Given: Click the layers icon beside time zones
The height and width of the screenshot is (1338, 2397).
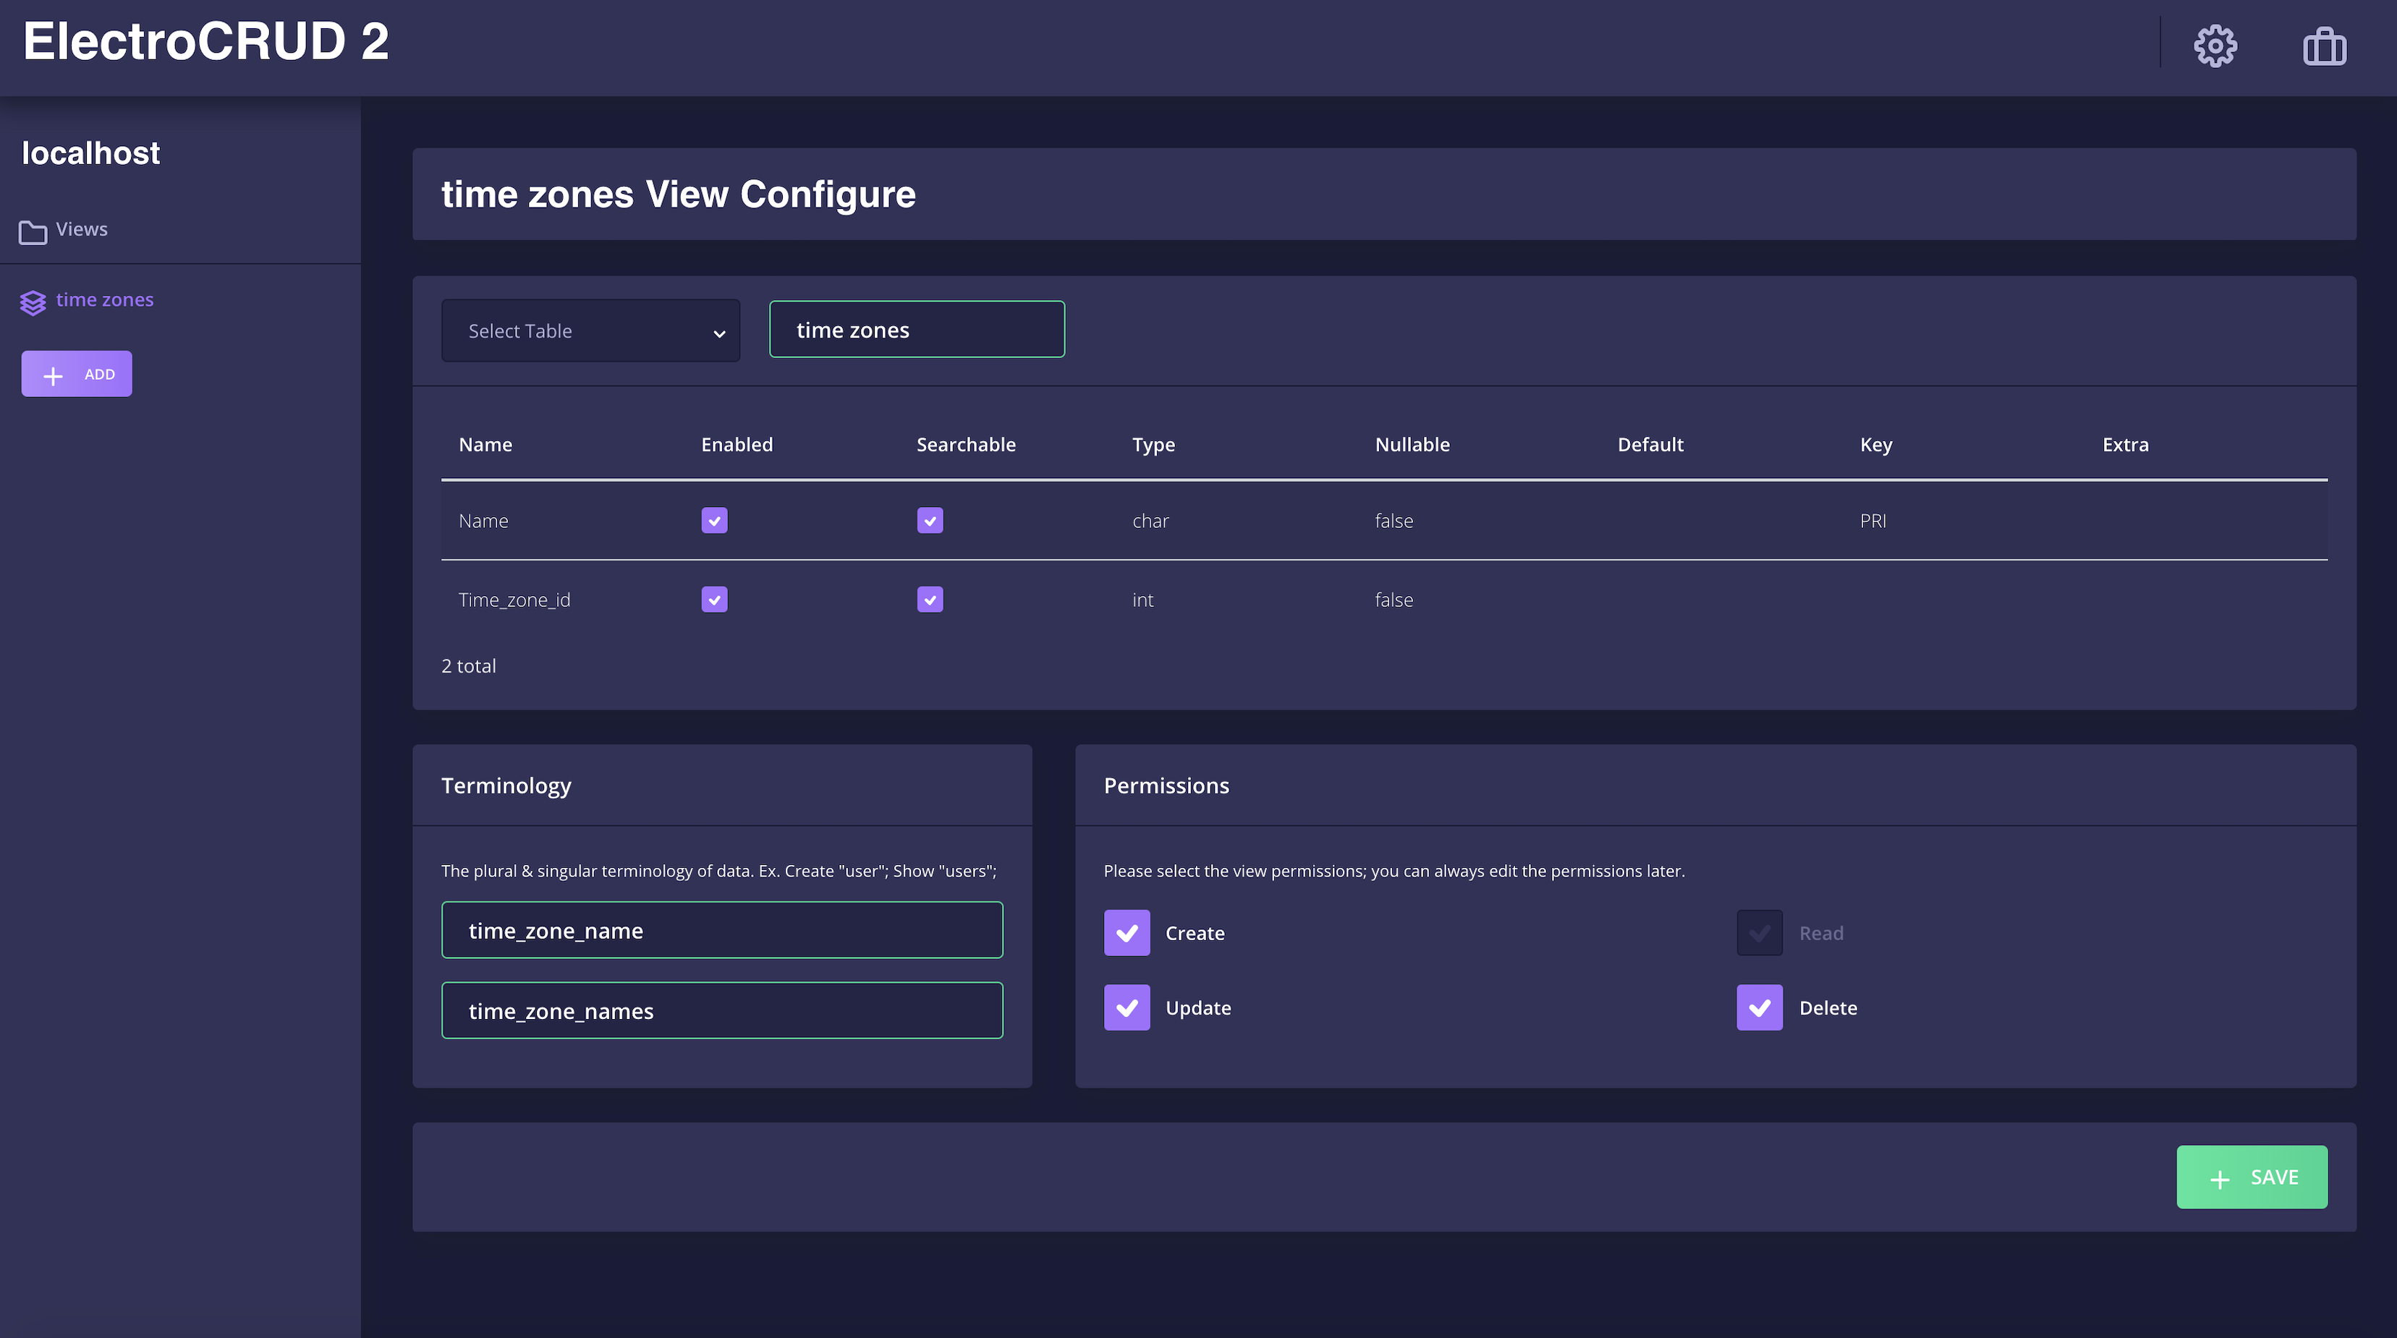Looking at the screenshot, I should (x=33, y=302).
